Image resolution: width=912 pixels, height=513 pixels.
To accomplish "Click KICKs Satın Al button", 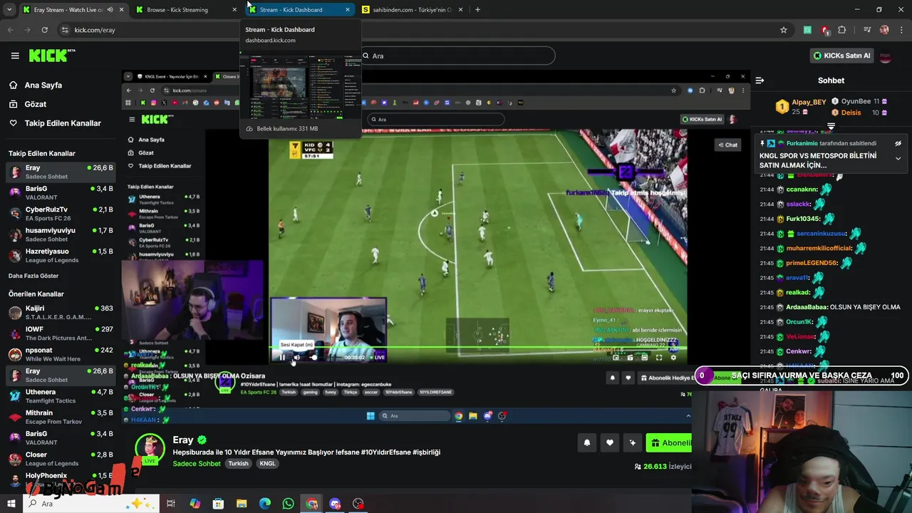I will pos(841,56).
